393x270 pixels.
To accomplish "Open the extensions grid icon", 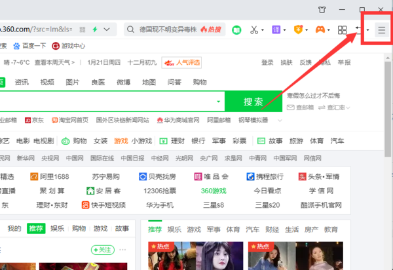I will click(x=342, y=30).
